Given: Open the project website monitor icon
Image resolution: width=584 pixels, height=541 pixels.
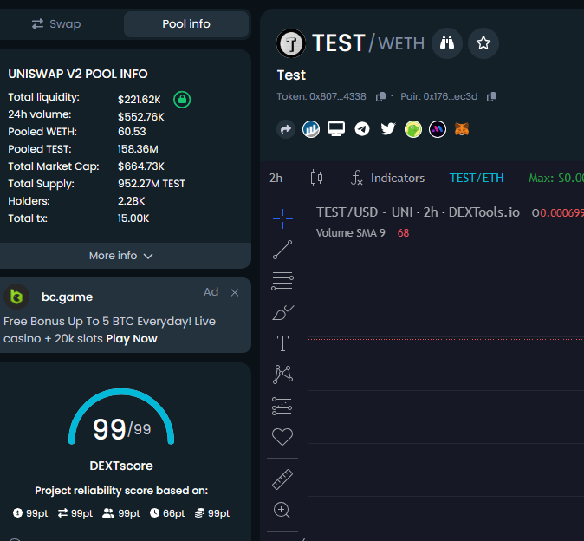Looking at the screenshot, I should (336, 129).
